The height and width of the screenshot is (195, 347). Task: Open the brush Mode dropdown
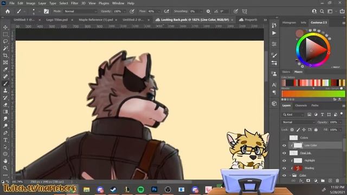tap(81, 11)
